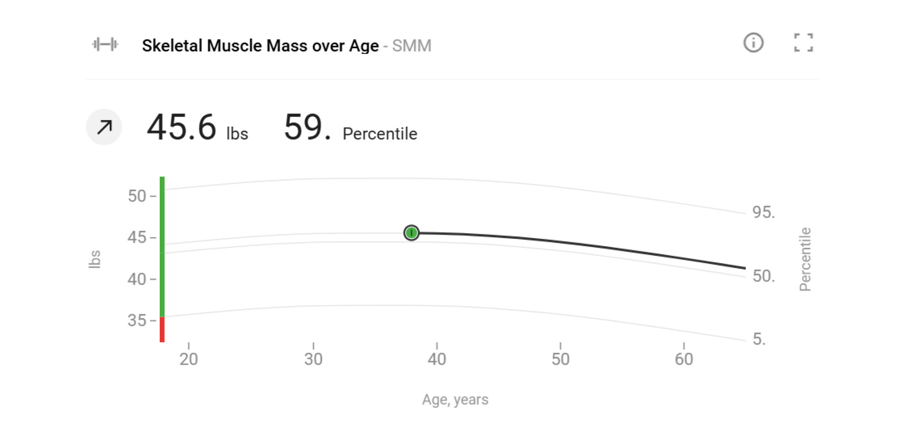Click the Skeletal Muscle Mass over Age title
This screenshot has height=443, width=906.
(260, 45)
